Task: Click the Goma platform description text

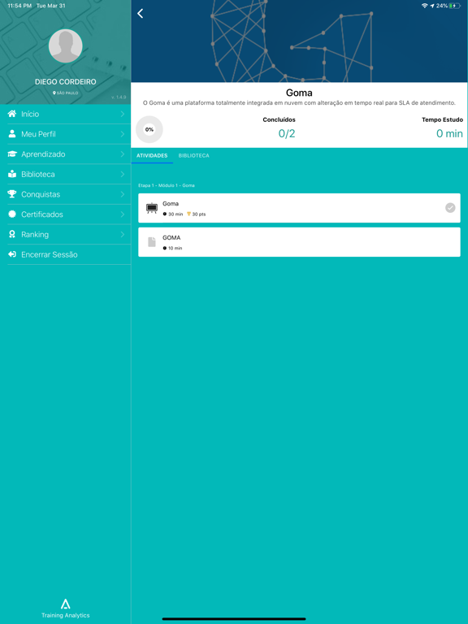Action: click(299, 102)
